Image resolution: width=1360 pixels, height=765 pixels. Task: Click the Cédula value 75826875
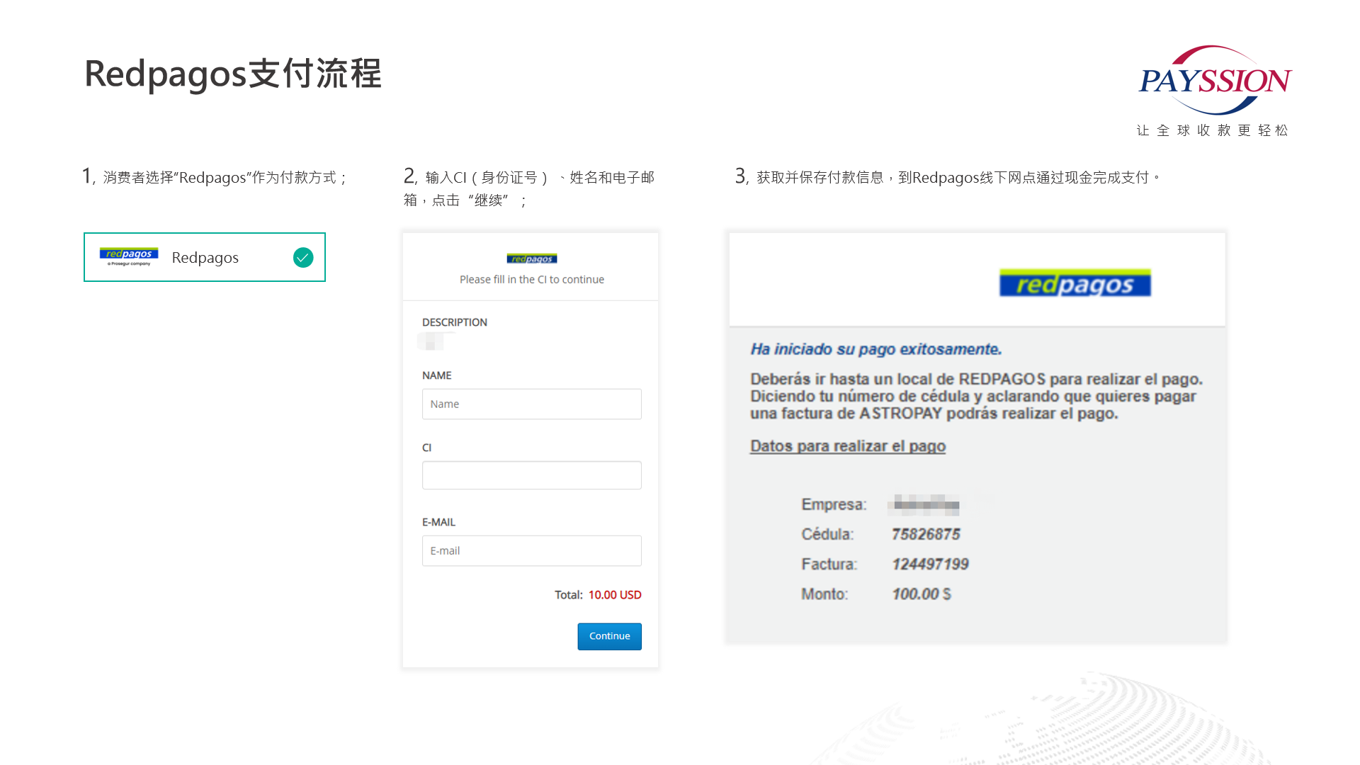click(926, 534)
